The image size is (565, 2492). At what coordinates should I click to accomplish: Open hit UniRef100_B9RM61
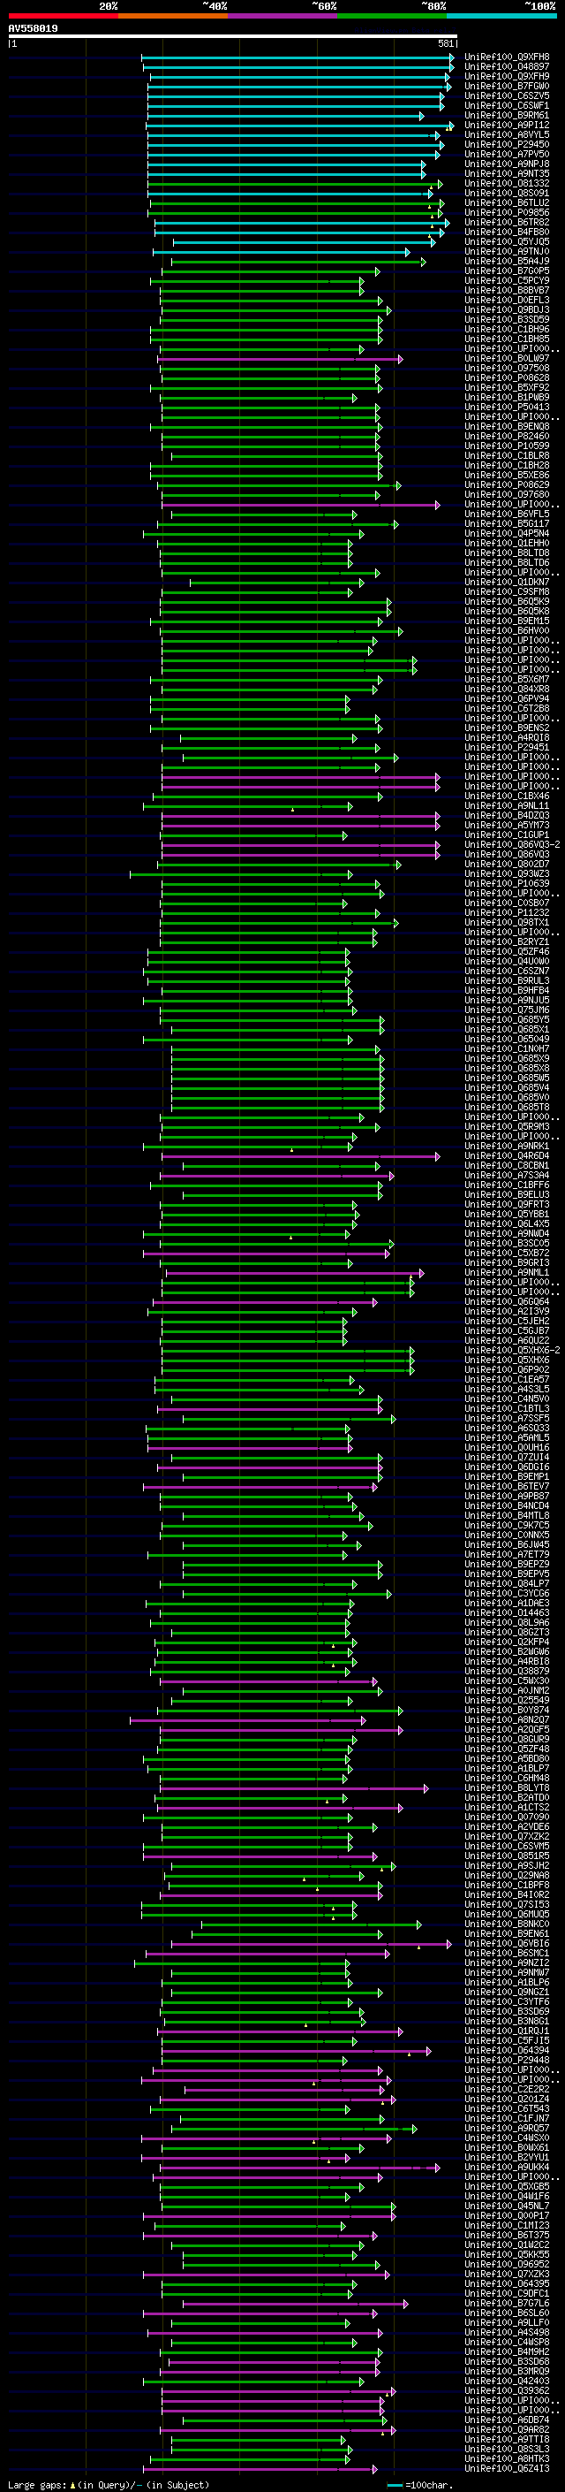coord(507,115)
